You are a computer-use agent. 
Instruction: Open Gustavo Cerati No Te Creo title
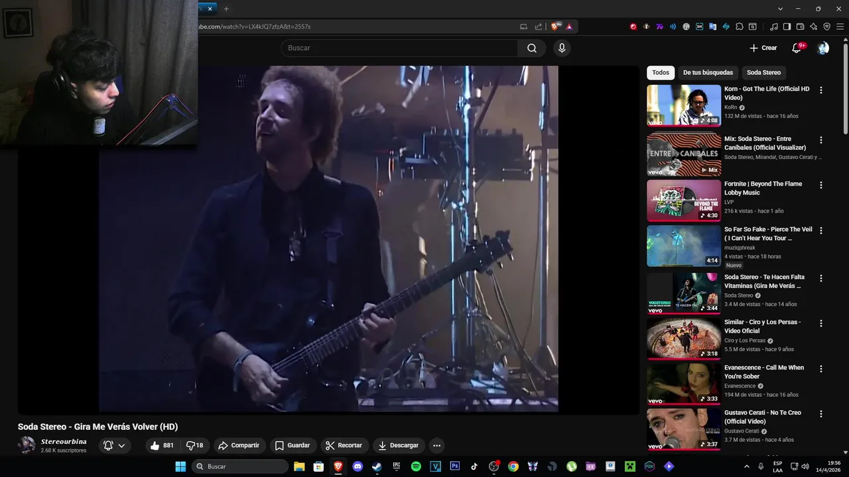coord(763,417)
